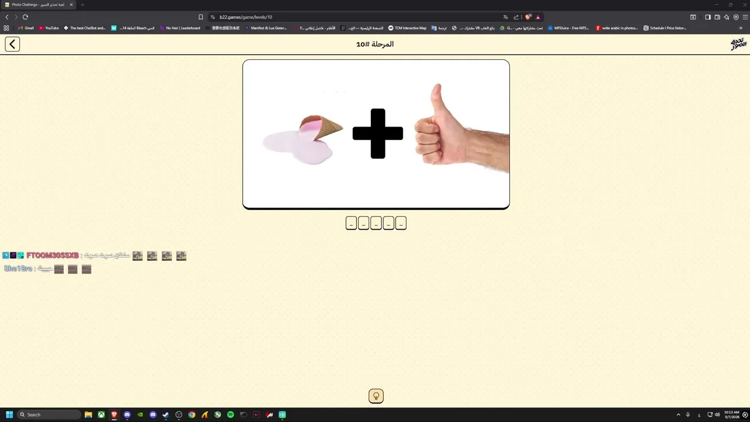Click the ice cream and thumbs-up puzzle image
Image resolution: width=750 pixels, height=422 pixels.
point(376,134)
